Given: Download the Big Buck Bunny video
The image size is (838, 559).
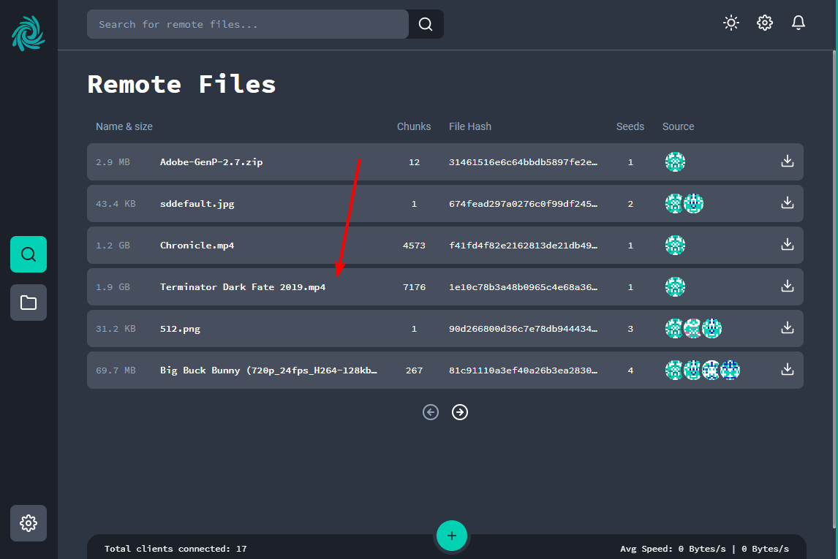Looking at the screenshot, I should coord(787,370).
